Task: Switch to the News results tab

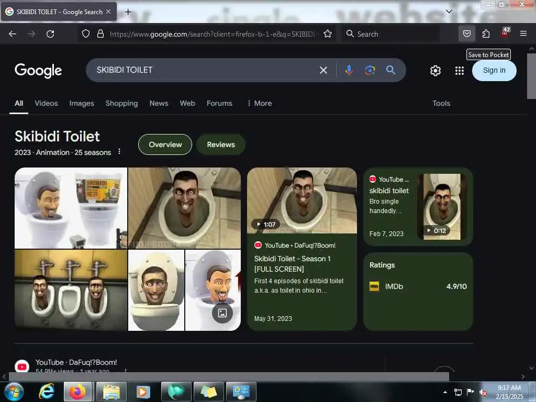Action: (x=159, y=103)
